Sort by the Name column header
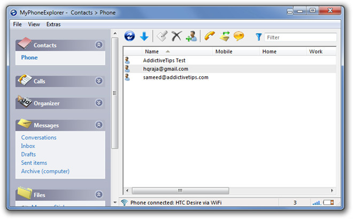This screenshot has height=219, width=353. pos(177,51)
